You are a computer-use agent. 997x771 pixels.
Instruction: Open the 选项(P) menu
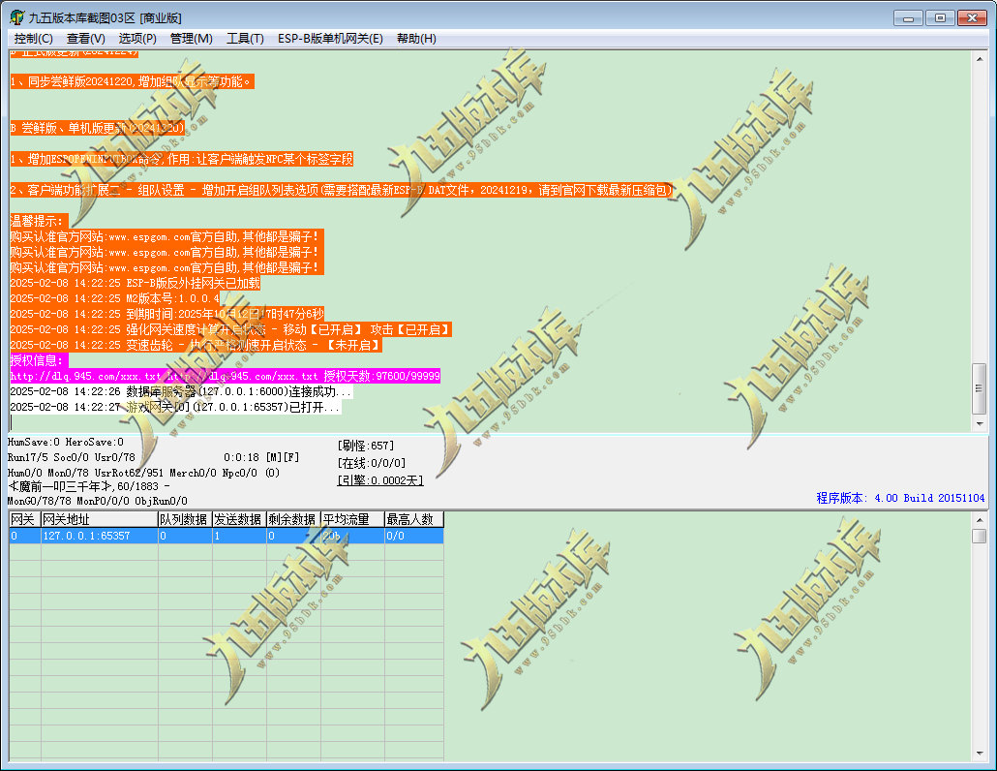click(x=137, y=39)
